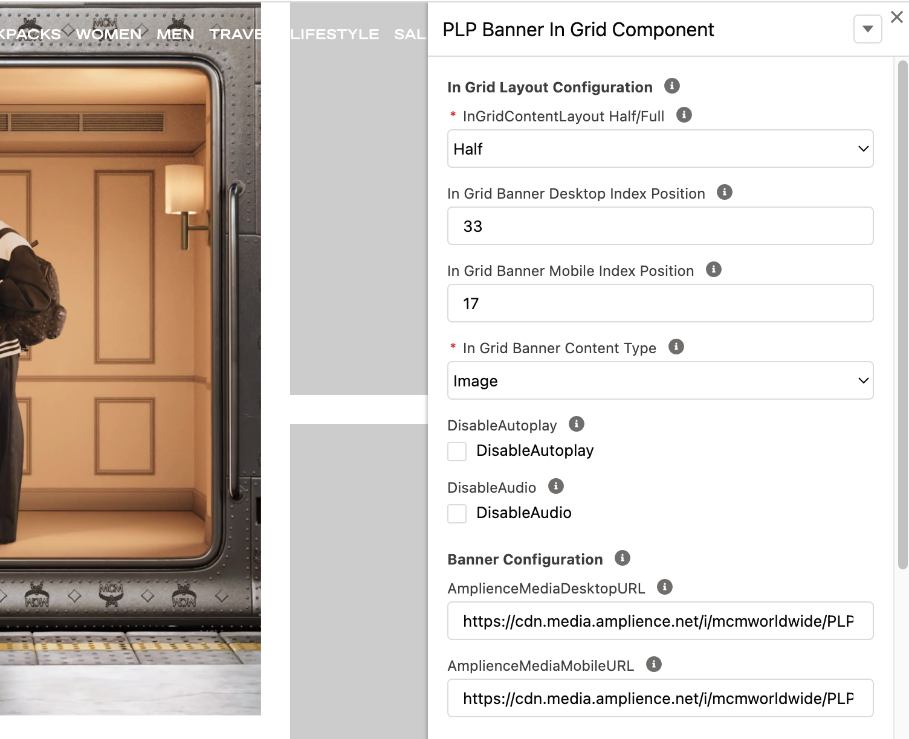
Task: Click info icon beside Banner Configuration heading
Action: click(x=622, y=558)
